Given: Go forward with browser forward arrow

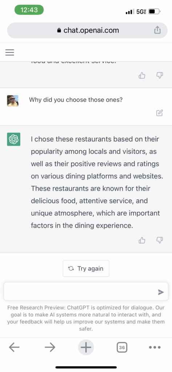Looking at the screenshot, I should (x=50, y=348).
